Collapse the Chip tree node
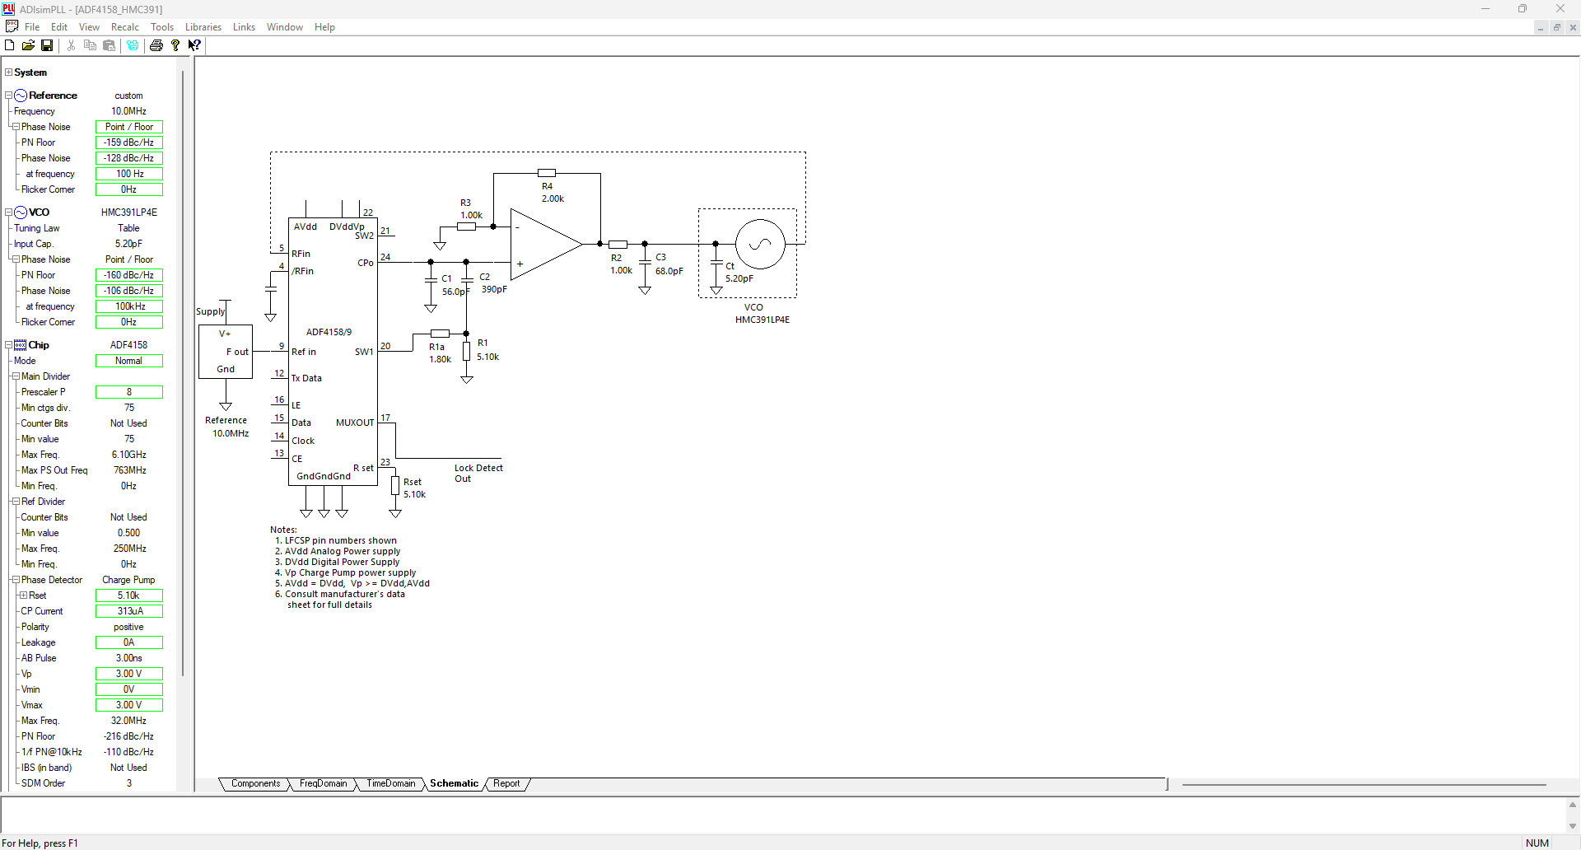This screenshot has width=1581, height=850. coord(8,345)
